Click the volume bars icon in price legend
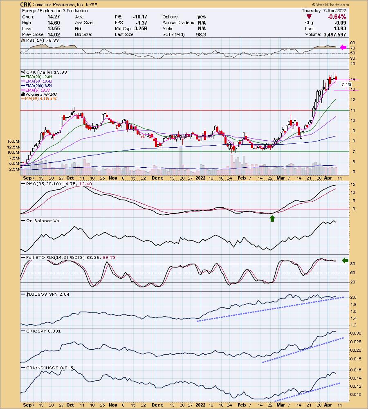This screenshot has width=368, height=409. click(23, 94)
